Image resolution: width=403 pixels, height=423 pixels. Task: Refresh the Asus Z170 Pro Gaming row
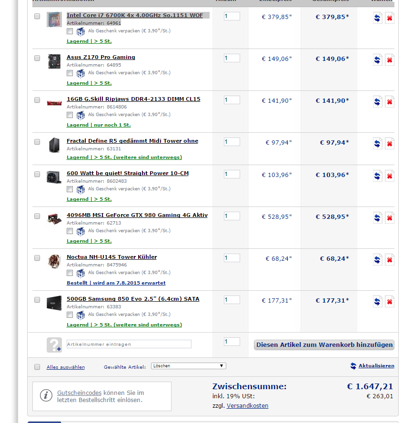tap(377, 60)
